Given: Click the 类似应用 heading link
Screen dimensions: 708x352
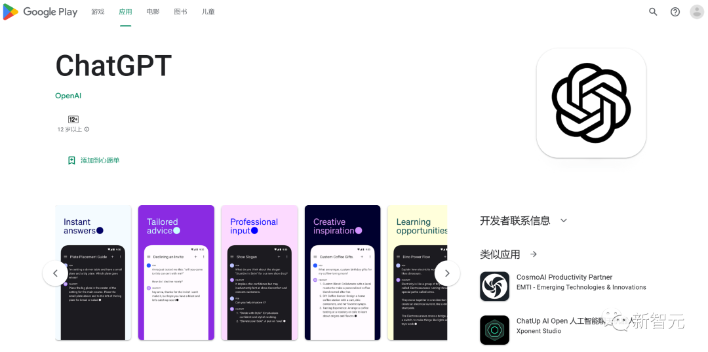Looking at the screenshot, I should [500, 254].
